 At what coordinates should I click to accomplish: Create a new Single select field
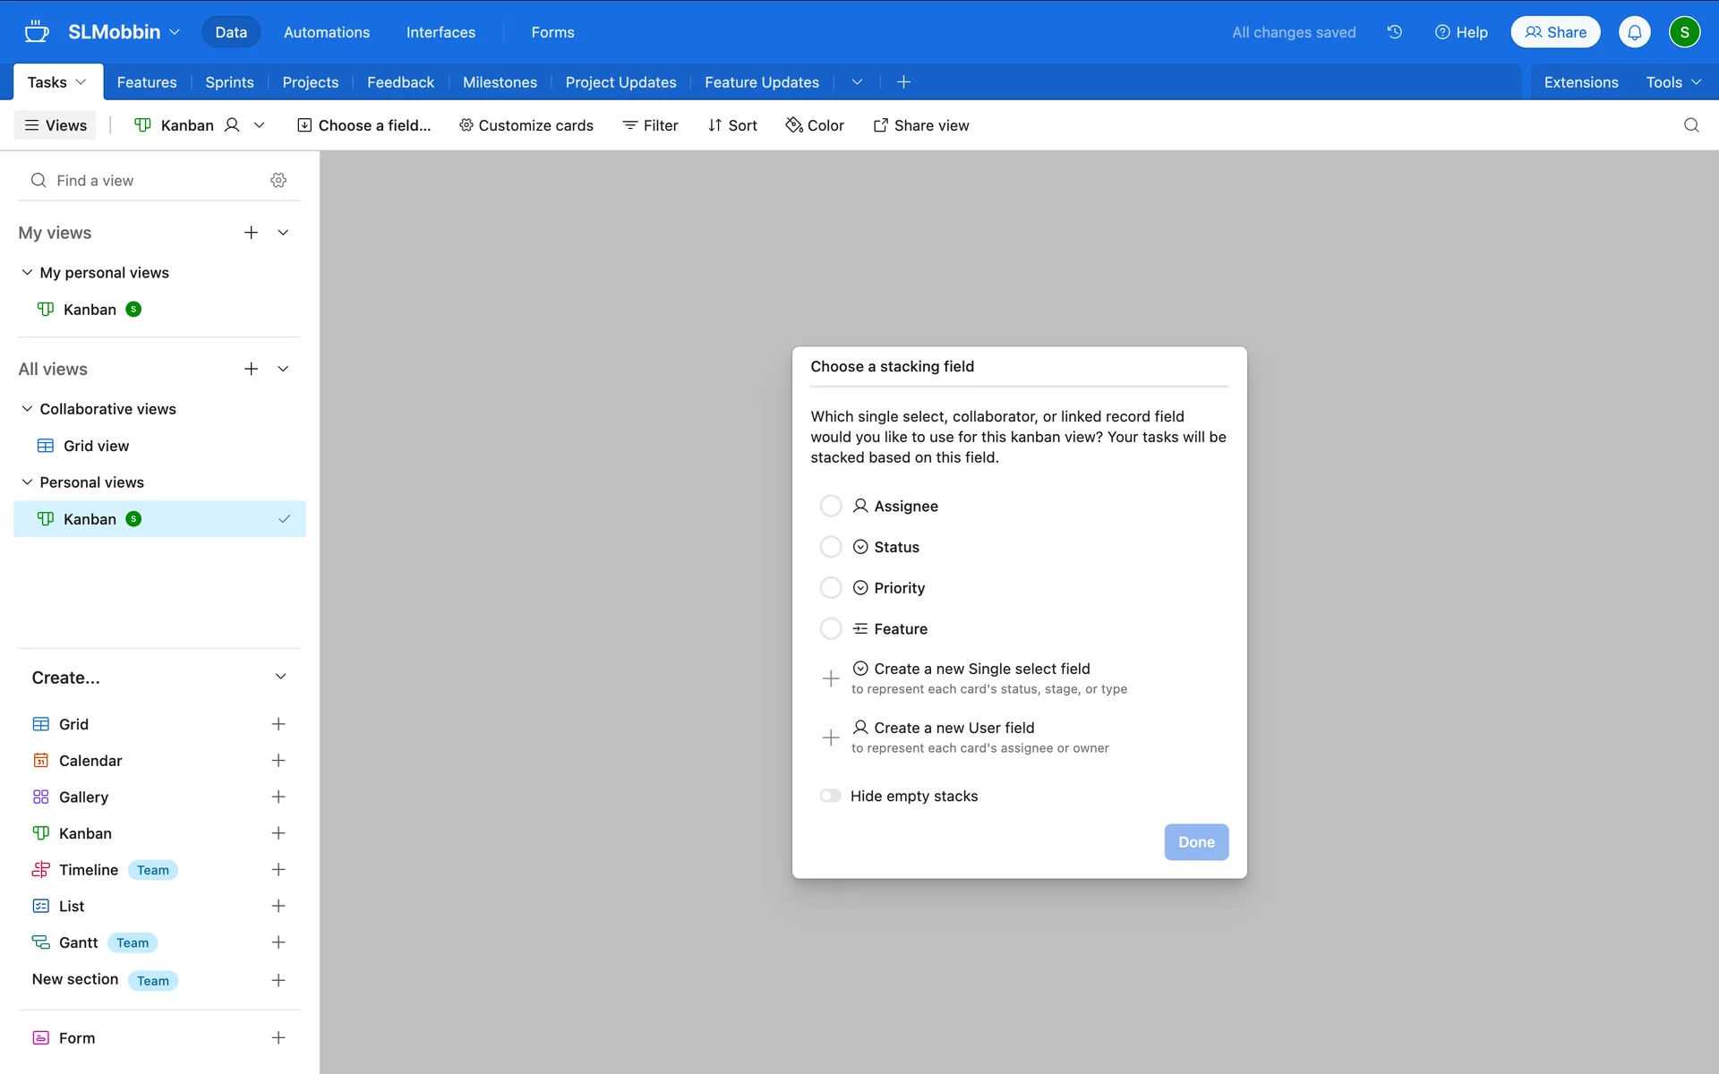pos(981,669)
